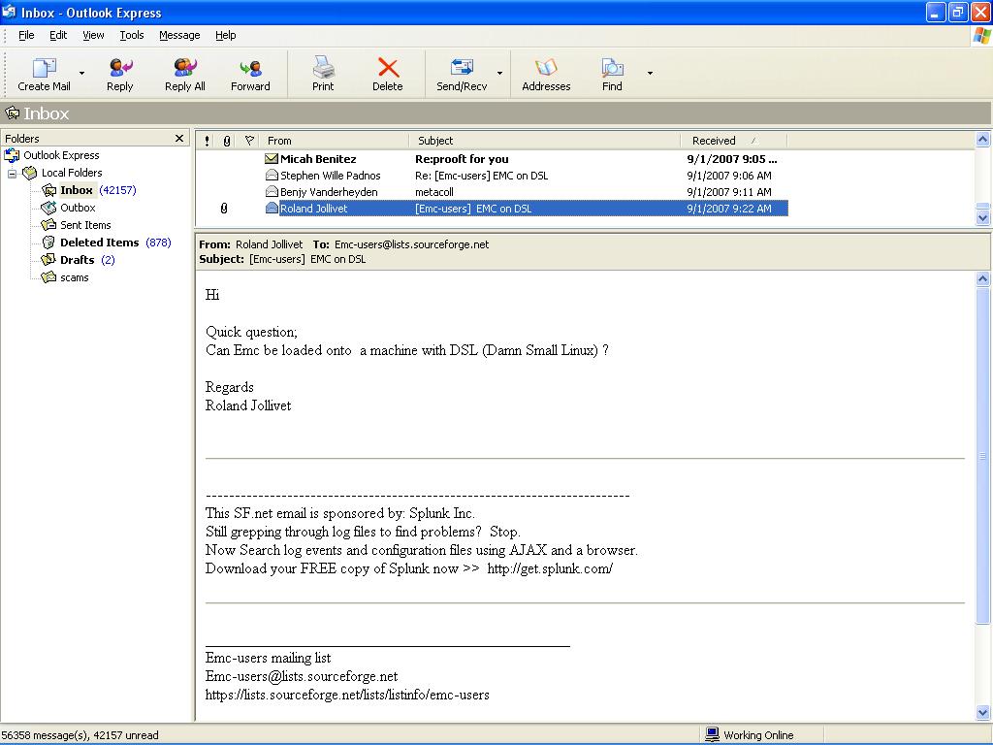Click the envelope icon for Benjy Vanderheyden
993x745 pixels.
[272, 191]
